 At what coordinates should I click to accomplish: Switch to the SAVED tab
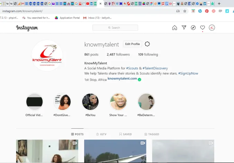[126, 134]
